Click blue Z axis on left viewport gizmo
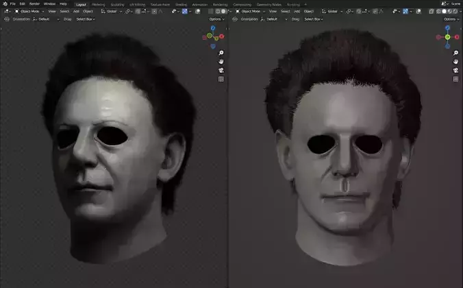This screenshot has height=288, width=463. coord(213,28)
